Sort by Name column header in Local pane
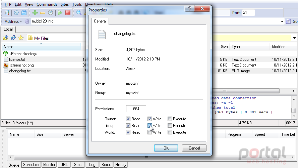Viewport: 298px width, 168px height. click(41, 47)
